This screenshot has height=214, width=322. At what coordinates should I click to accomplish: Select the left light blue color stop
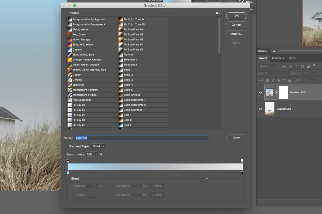[x=68, y=173]
